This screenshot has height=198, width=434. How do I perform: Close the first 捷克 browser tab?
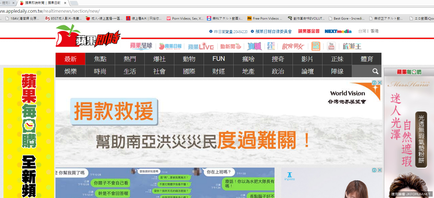[x=13, y=3]
